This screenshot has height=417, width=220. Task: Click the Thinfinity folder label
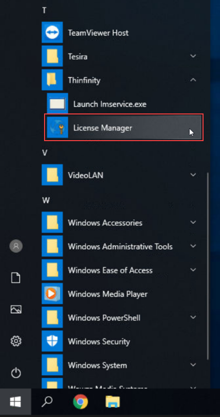84,80
